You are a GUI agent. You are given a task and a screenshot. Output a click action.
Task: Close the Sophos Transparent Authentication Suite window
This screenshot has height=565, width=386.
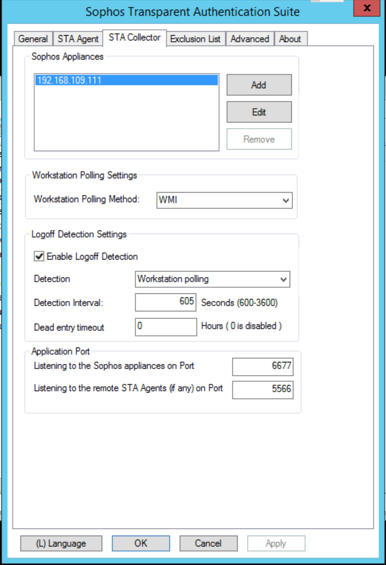pos(367,8)
